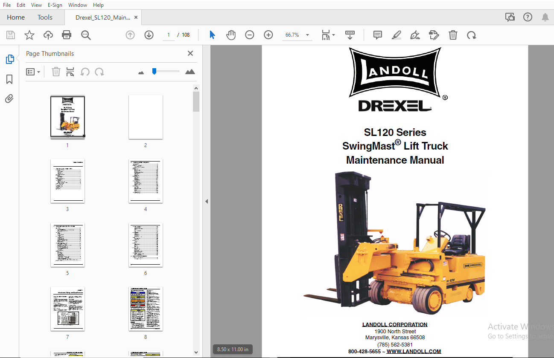Zoom out with the minus button
Screen dimensions: 554x358
tap(250, 35)
